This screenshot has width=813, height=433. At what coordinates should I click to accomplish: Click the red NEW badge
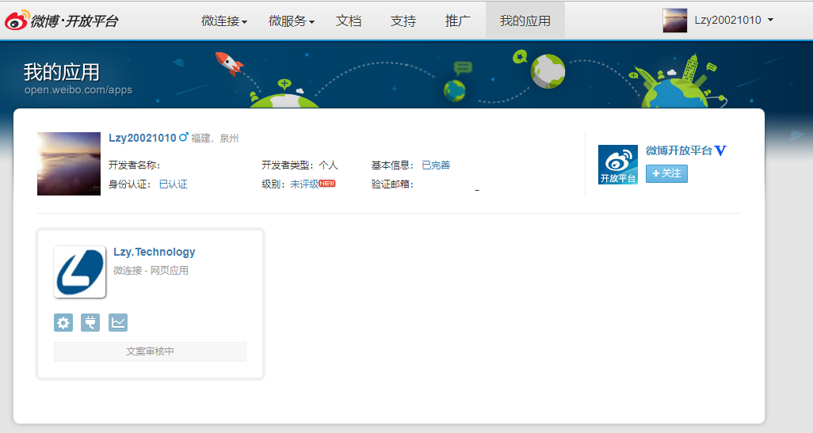tap(327, 184)
